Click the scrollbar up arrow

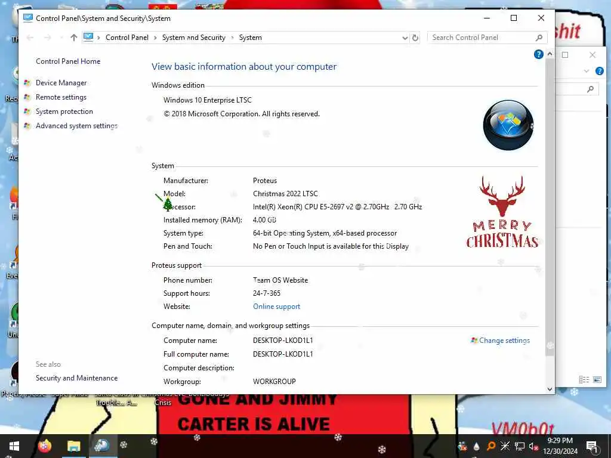550,54
